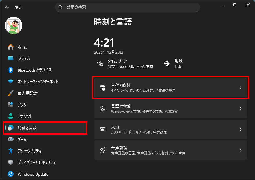Click the user profile avatar picture

(x=14, y=25)
